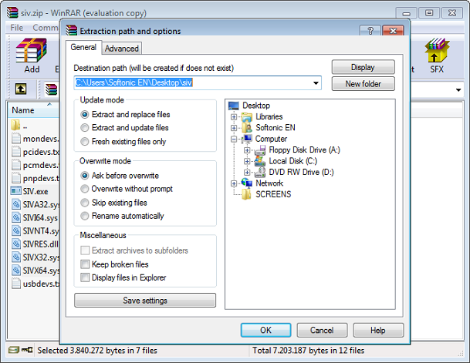Click the Computer icon in folder tree
Screen dimensions: 470x363
tap(247, 139)
